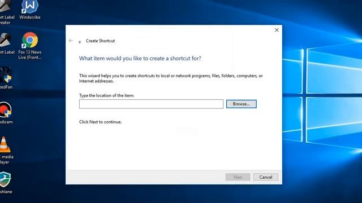The image size is (362, 203).
Task: Focus the item location text field
Action: tap(151, 104)
